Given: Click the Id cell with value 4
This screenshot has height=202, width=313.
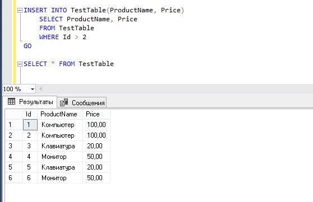Looking at the screenshot, I should [30, 157].
